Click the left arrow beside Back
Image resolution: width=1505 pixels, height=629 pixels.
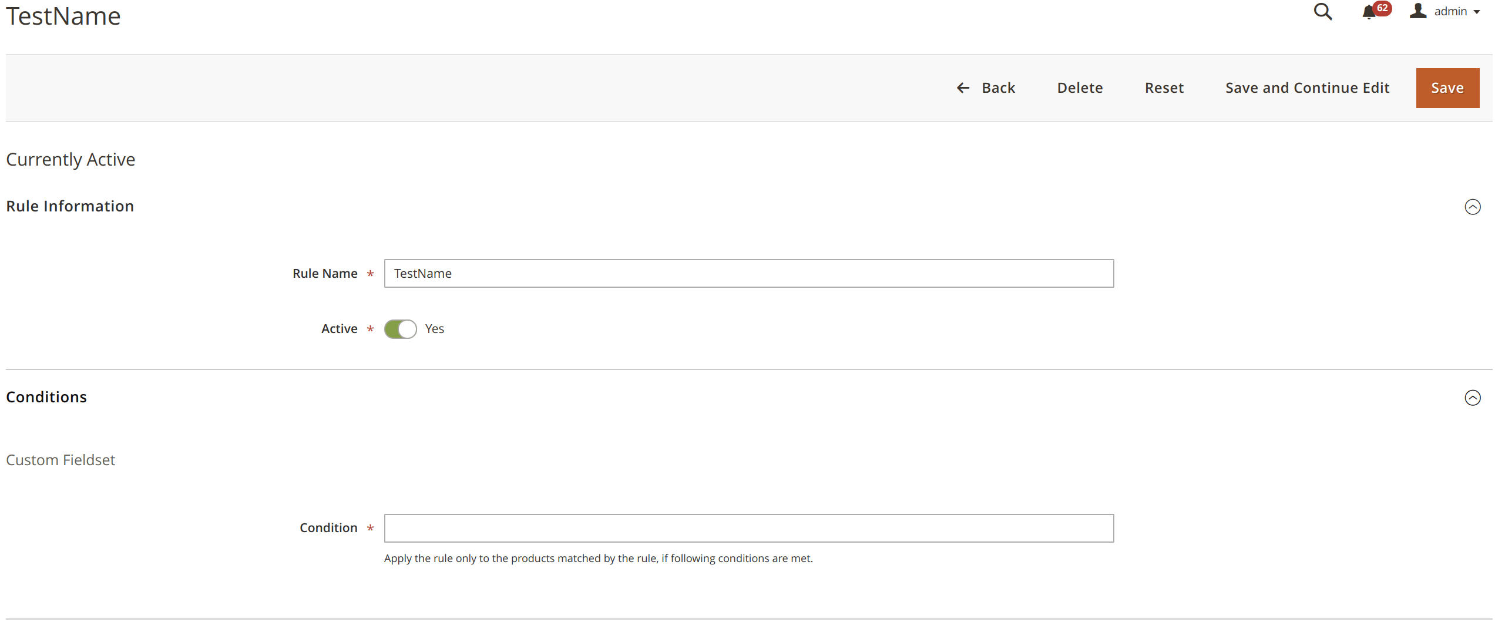click(x=963, y=88)
